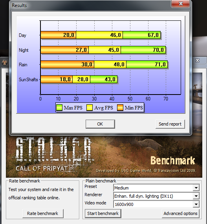Click the Night avg FPS bar 45,0

click(105, 50)
